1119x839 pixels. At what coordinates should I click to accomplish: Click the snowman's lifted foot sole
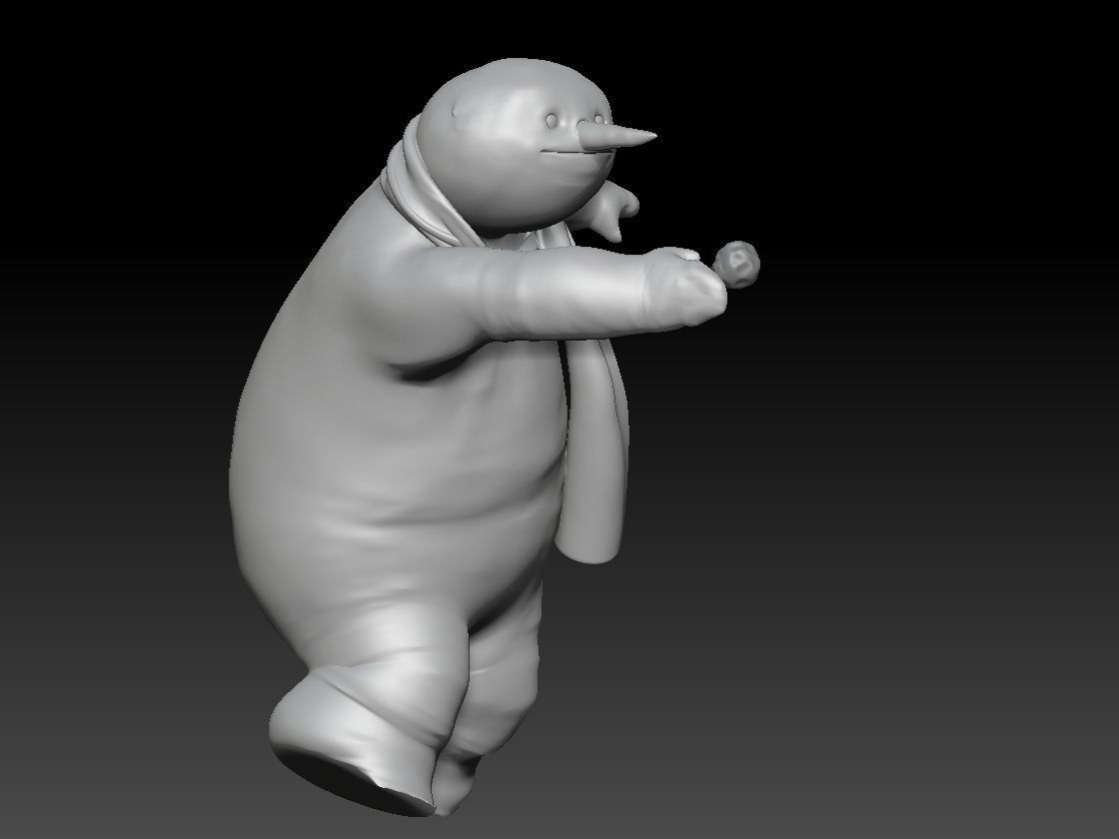[350, 780]
